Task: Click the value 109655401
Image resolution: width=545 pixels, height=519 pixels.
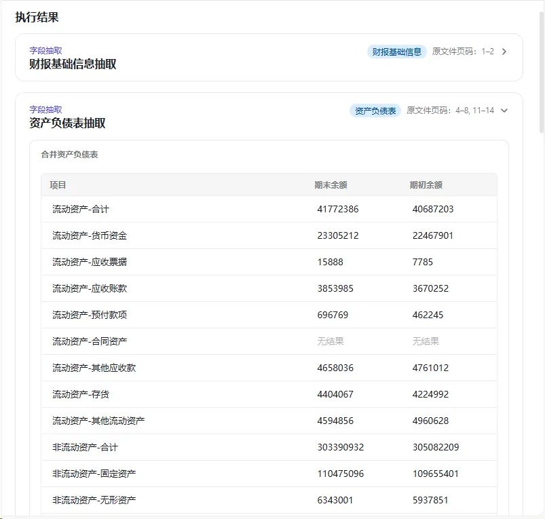Action: coord(436,474)
